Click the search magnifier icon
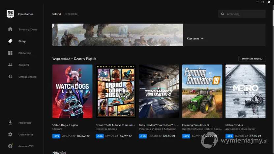 223,14
